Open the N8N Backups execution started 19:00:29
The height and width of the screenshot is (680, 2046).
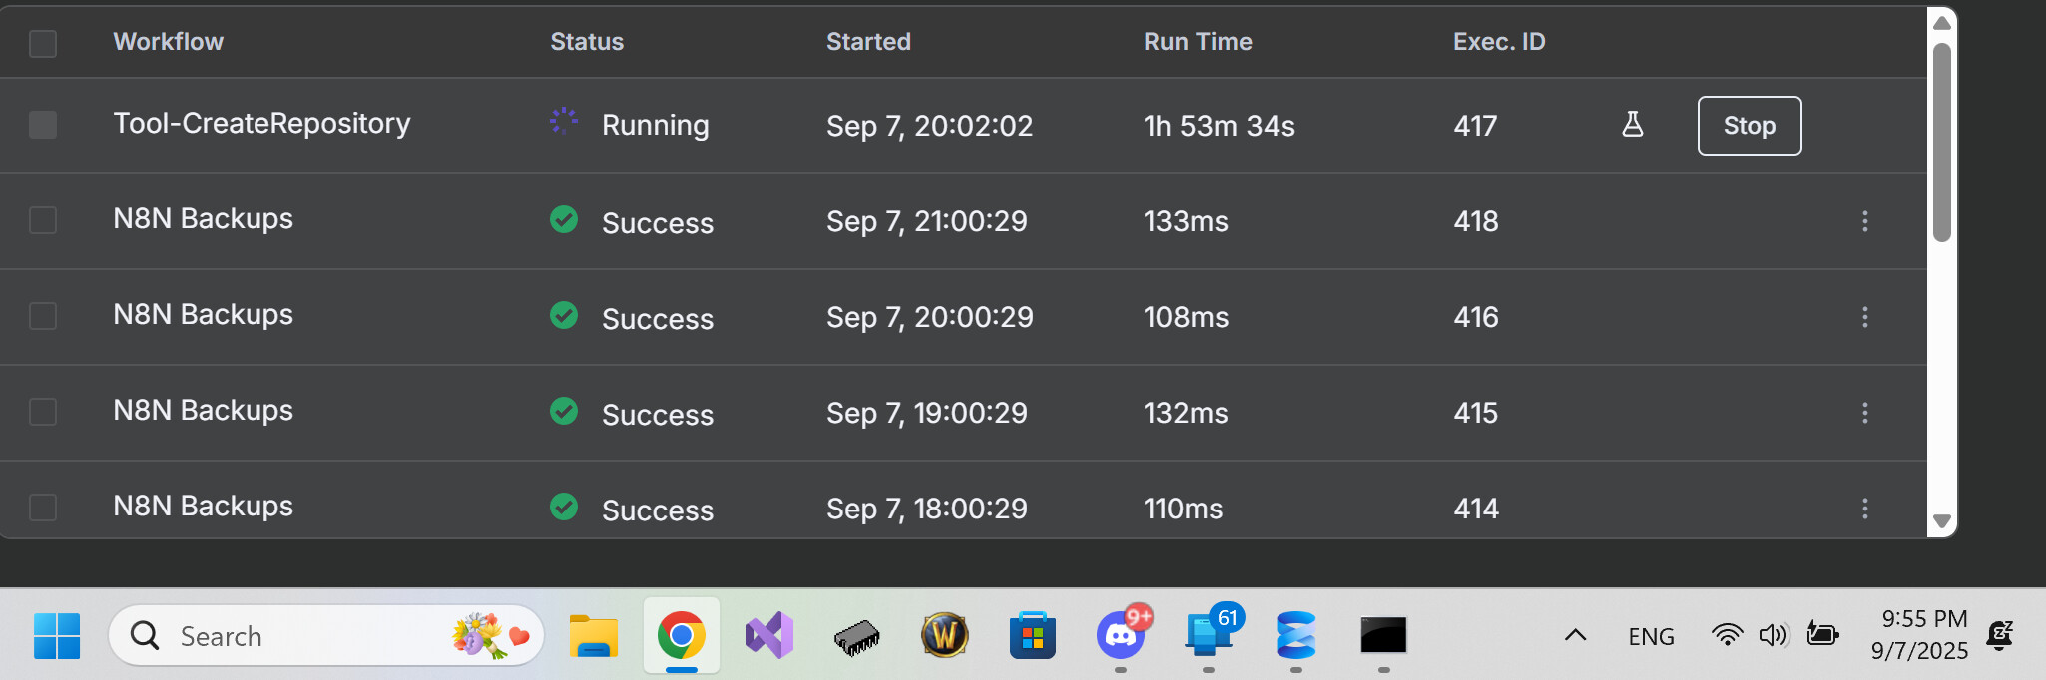pyautogui.click(x=203, y=411)
